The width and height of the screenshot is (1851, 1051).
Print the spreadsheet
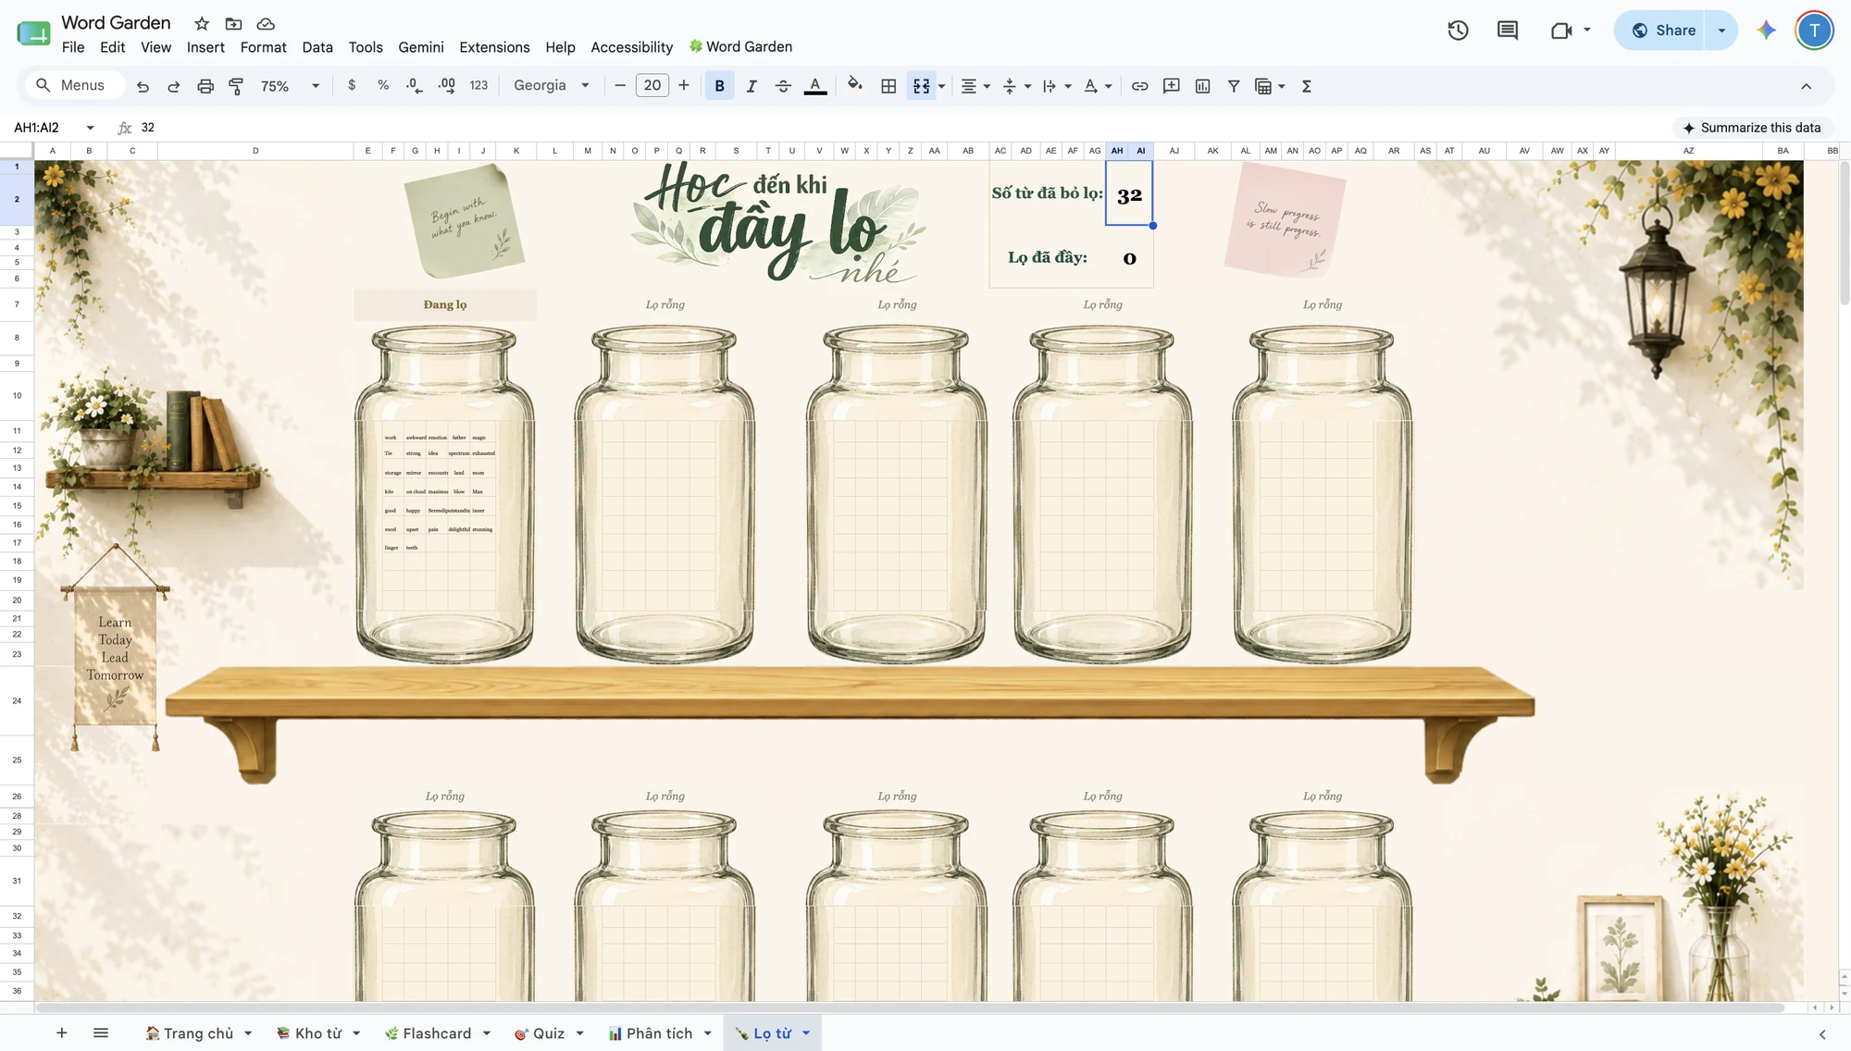[x=205, y=86]
